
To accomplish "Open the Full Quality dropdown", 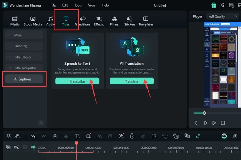I will 223,17.
